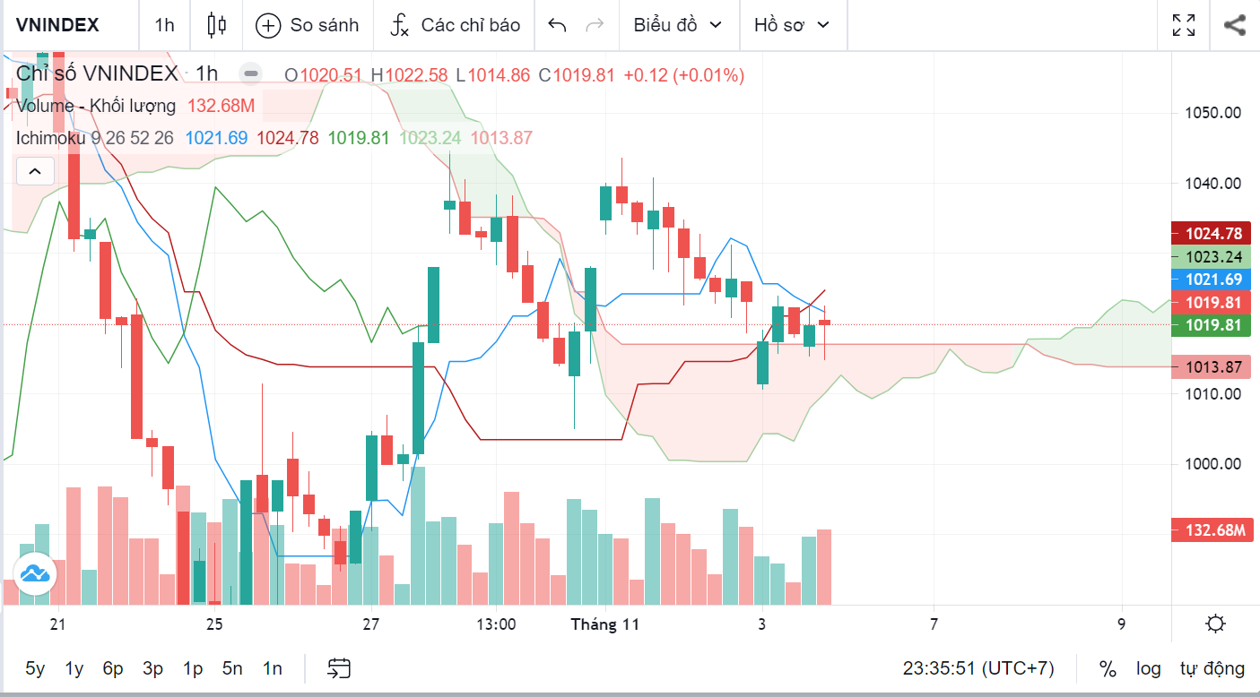
Task: Select the 1n time range
Action: [x=272, y=668]
